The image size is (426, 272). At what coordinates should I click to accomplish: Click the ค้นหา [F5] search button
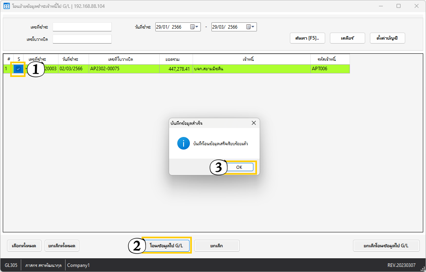307,38
